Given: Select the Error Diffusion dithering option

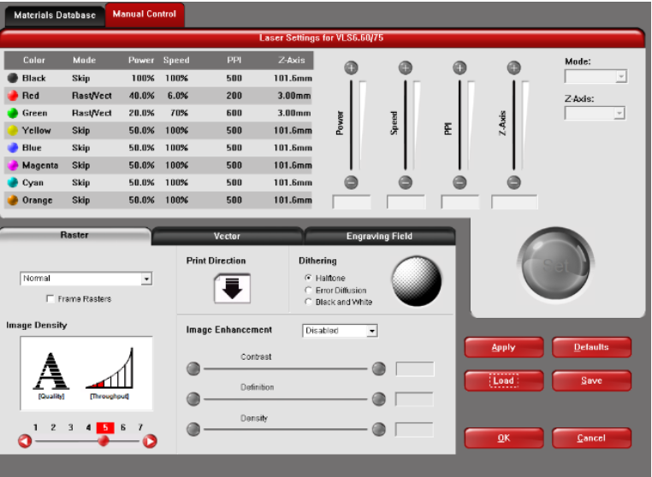Looking at the screenshot, I should pyautogui.click(x=308, y=290).
